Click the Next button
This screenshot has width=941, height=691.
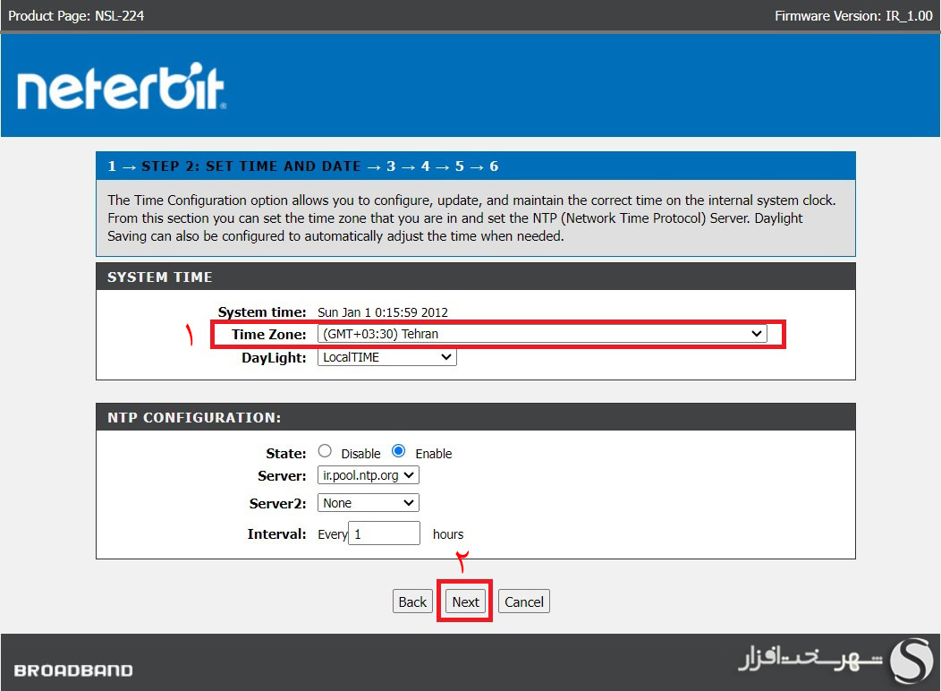pyautogui.click(x=464, y=601)
